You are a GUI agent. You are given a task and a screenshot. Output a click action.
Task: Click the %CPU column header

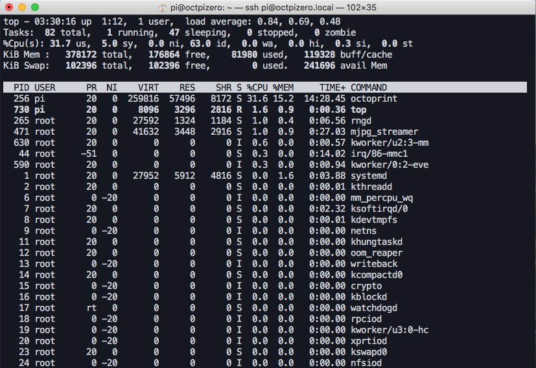click(x=257, y=87)
